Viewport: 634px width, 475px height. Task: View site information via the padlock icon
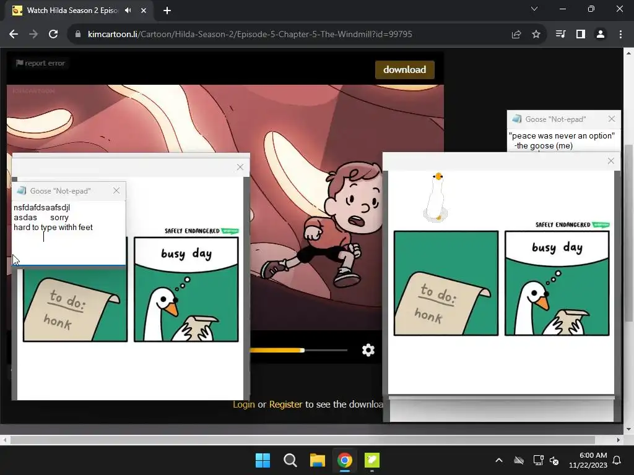coord(78,35)
